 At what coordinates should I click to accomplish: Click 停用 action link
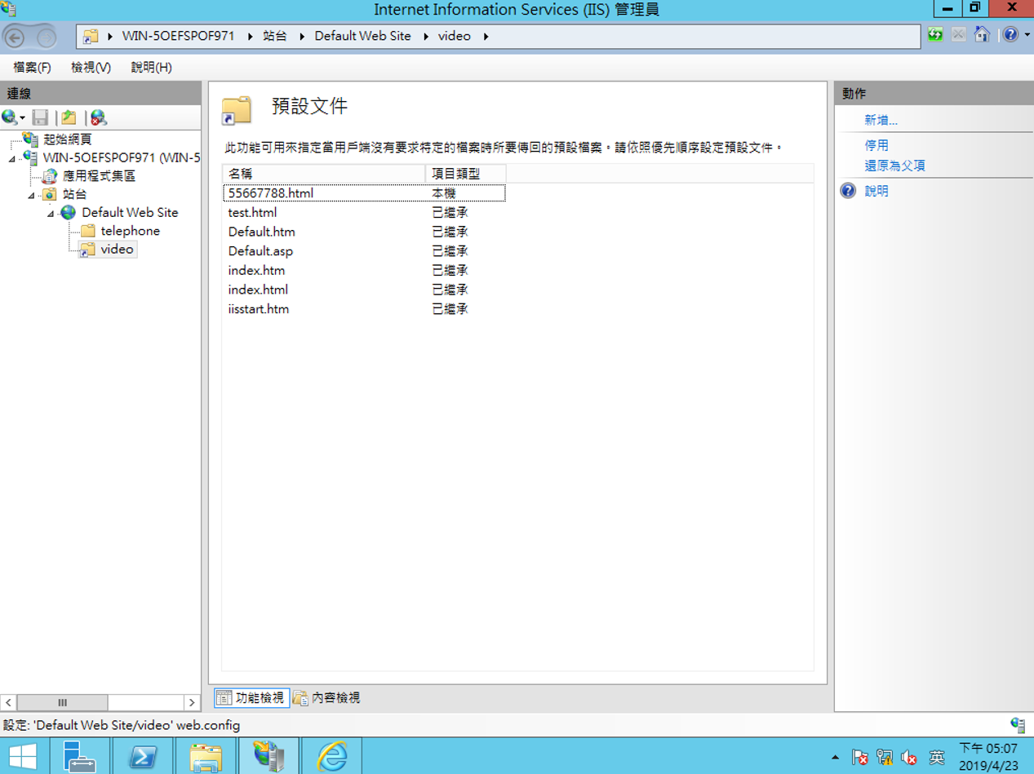tap(876, 146)
